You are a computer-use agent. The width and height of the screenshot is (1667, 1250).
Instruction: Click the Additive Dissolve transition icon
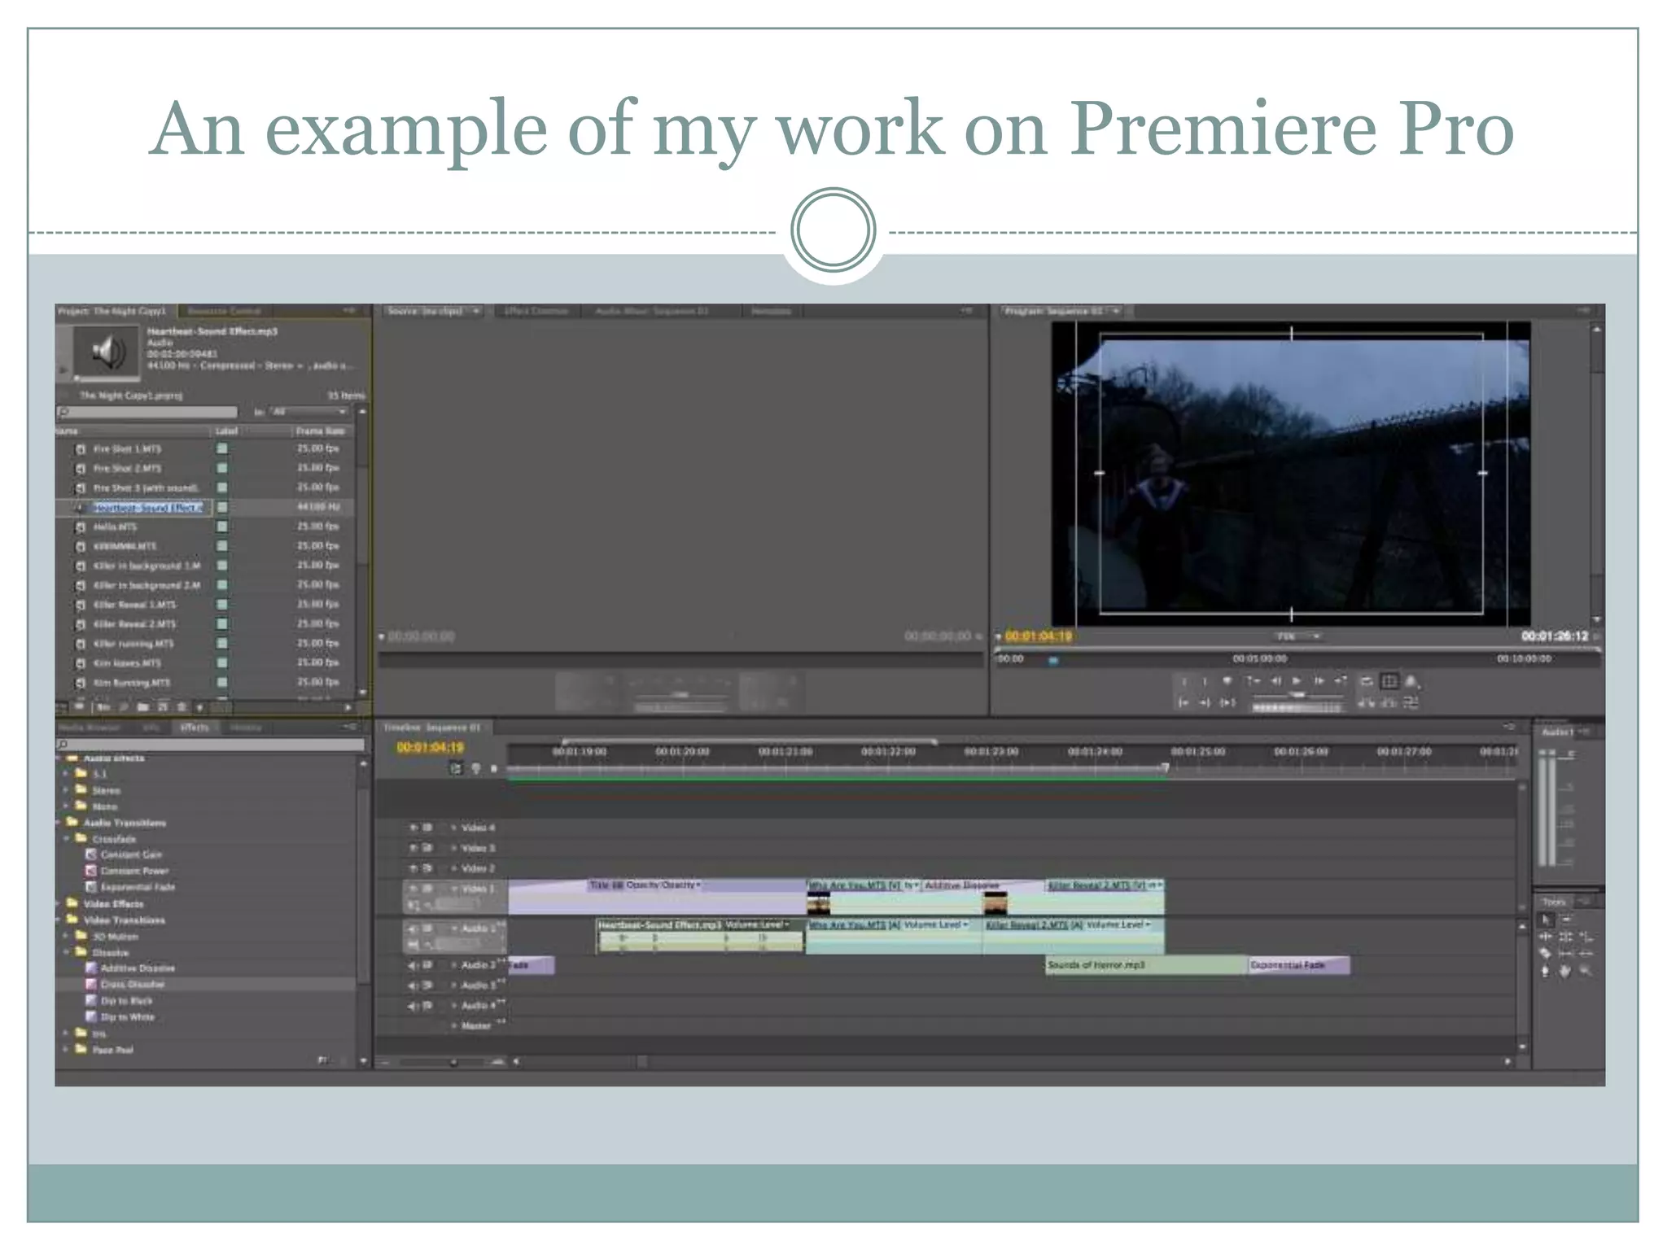(x=91, y=968)
